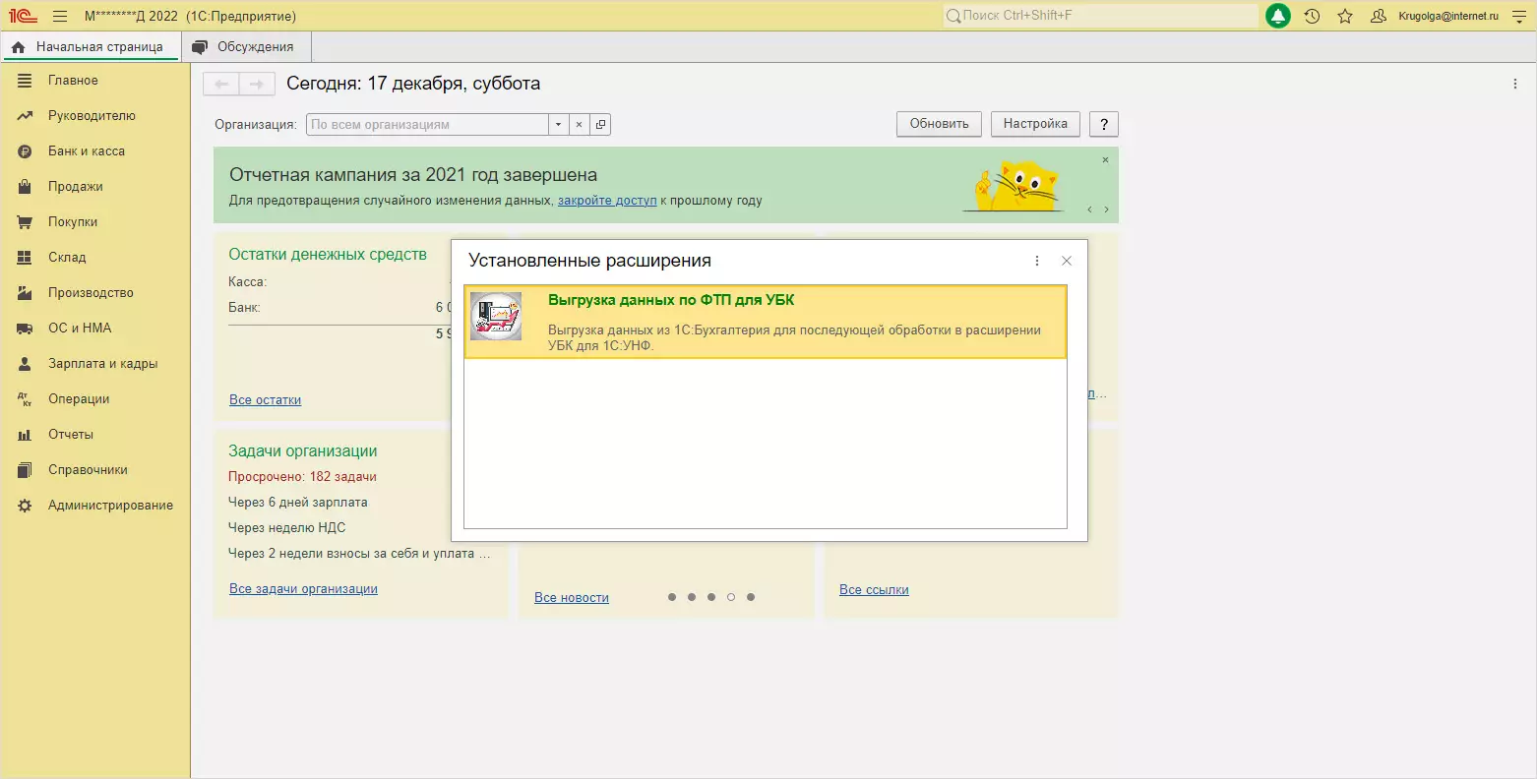Click the user profile icon

[x=1379, y=16]
